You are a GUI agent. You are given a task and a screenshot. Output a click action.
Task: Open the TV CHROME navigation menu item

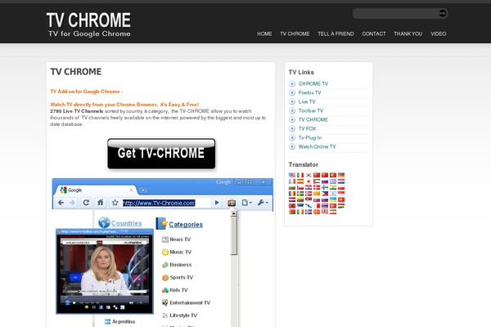click(x=295, y=34)
